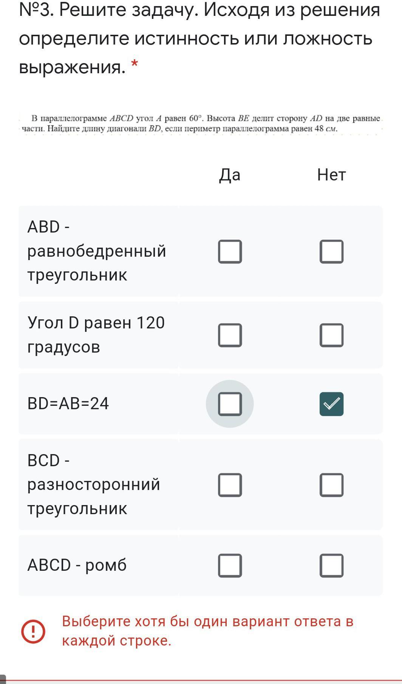
Task: Open the parallelogram problem statement image
Action: click(201, 123)
